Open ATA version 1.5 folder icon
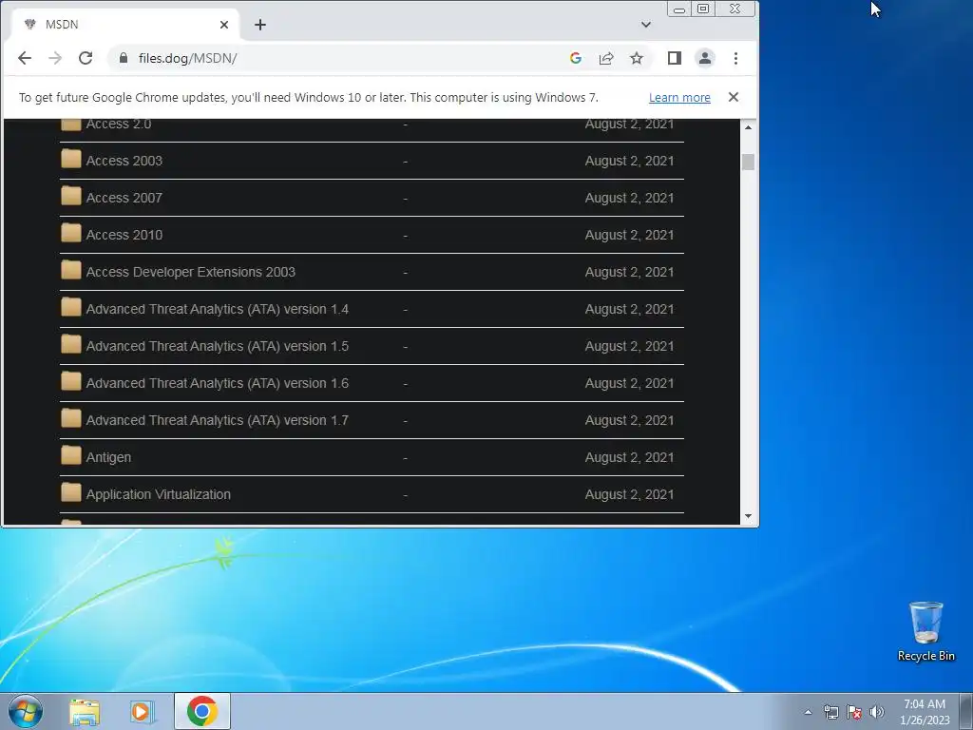Viewport: 973px width, 730px height. pyautogui.click(x=70, y=345)
